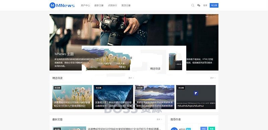Click the MNews logo in the header

tap(62, 5)
